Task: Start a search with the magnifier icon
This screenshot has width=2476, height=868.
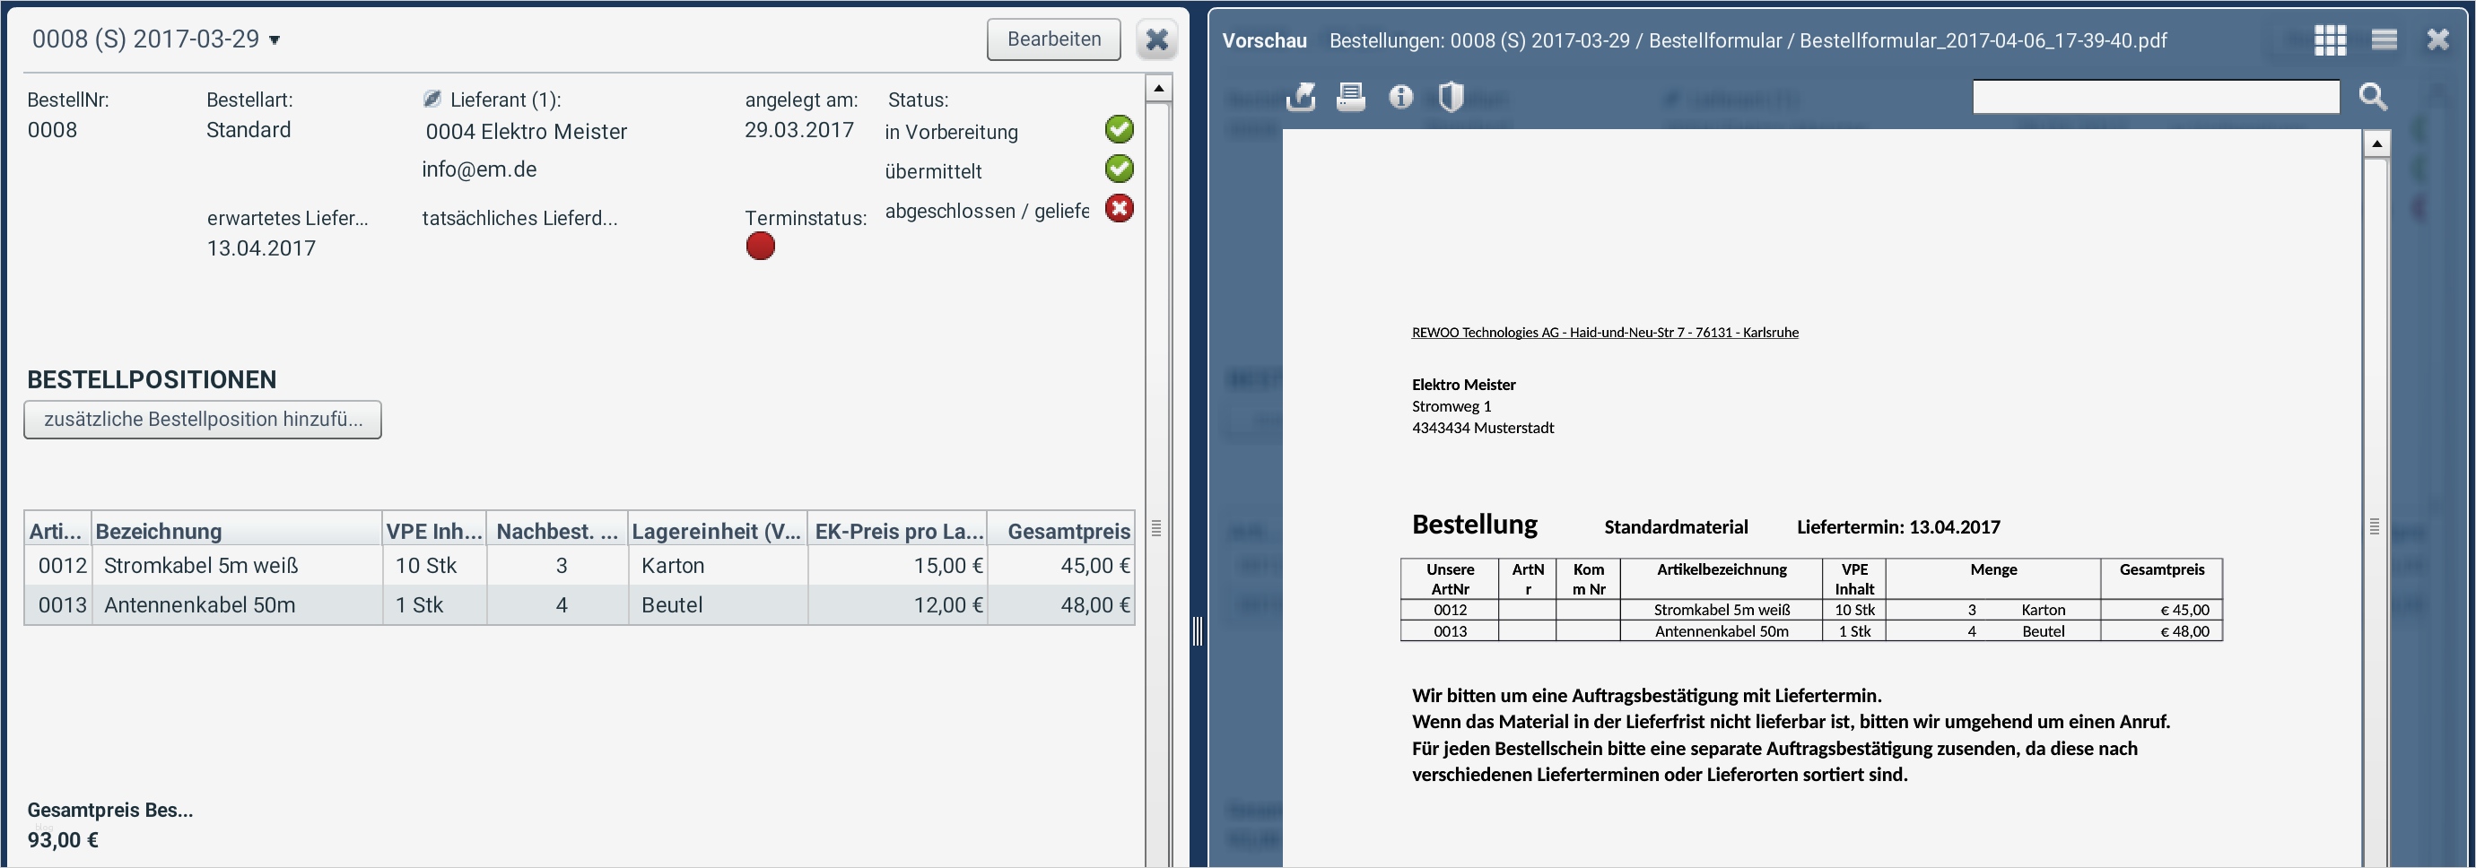Action: (x=2373, y=97)
